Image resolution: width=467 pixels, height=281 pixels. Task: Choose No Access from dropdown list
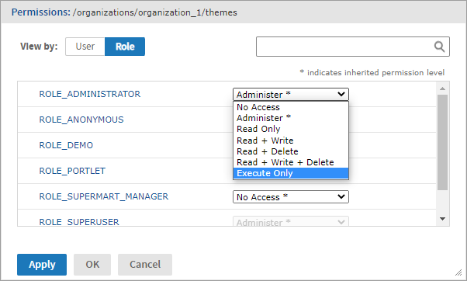291,107
